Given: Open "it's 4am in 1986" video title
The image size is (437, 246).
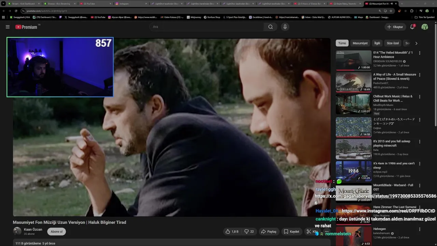Looking at the screenshot, I should (x=394, y=165).
